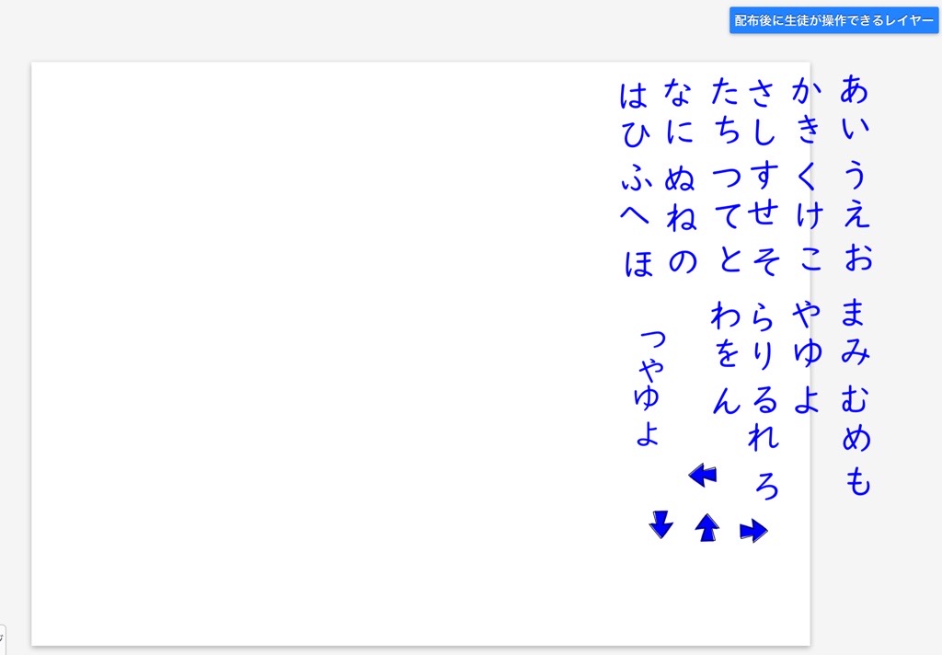Click the hiragana わ character
Screen dimensions: 942x655
pyautogui.click(x=725, y=316)
